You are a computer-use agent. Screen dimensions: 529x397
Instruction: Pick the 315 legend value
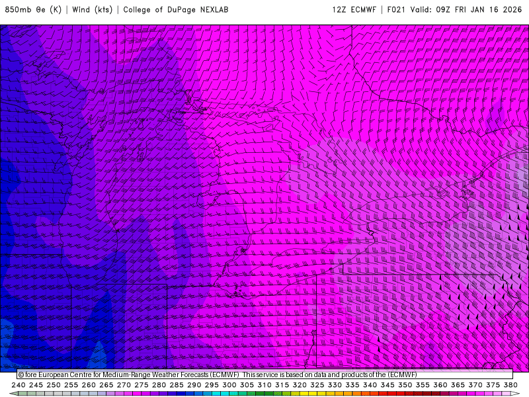282,385
